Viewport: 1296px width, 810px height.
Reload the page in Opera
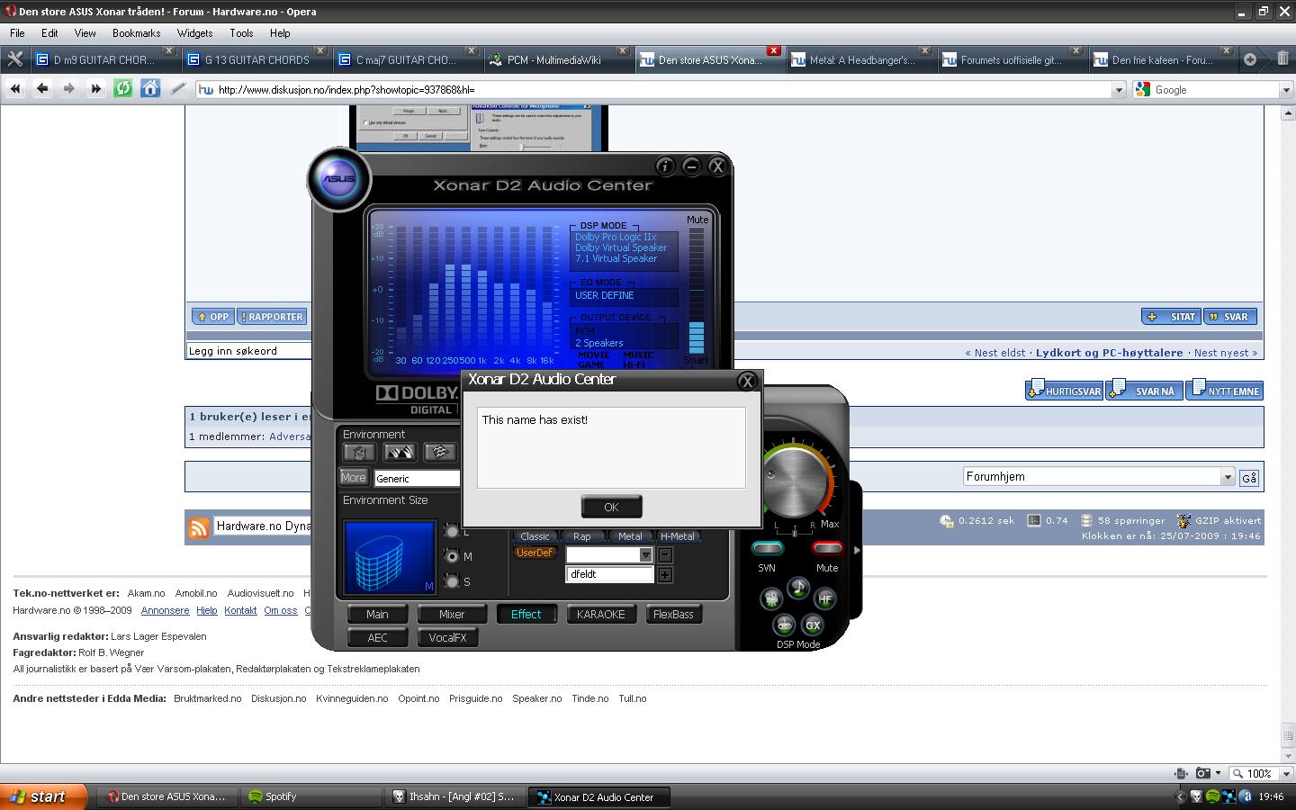click(123, 88)
